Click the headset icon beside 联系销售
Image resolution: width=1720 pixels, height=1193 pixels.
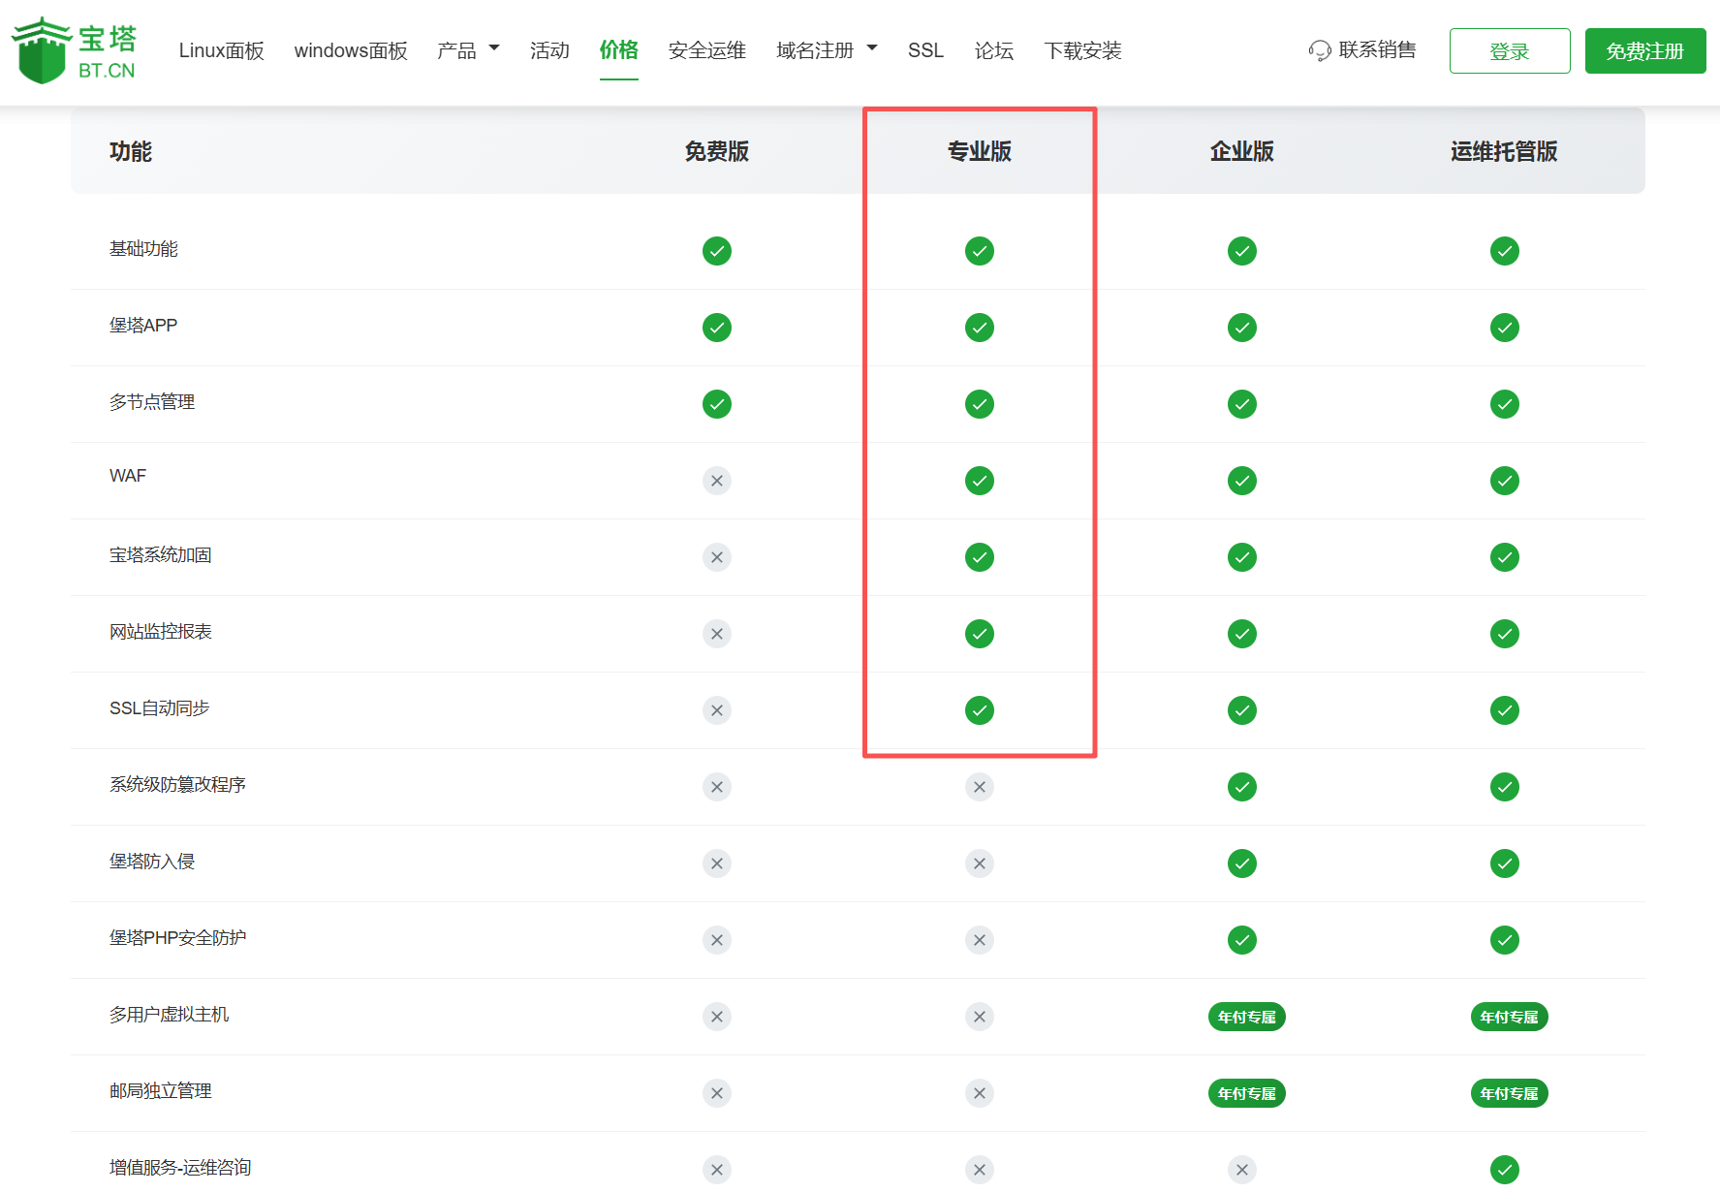[x=1319, y=50]
